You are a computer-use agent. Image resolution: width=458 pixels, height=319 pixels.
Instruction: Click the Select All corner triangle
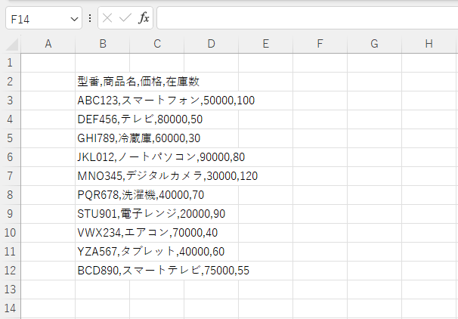click(x=12, y=45)
